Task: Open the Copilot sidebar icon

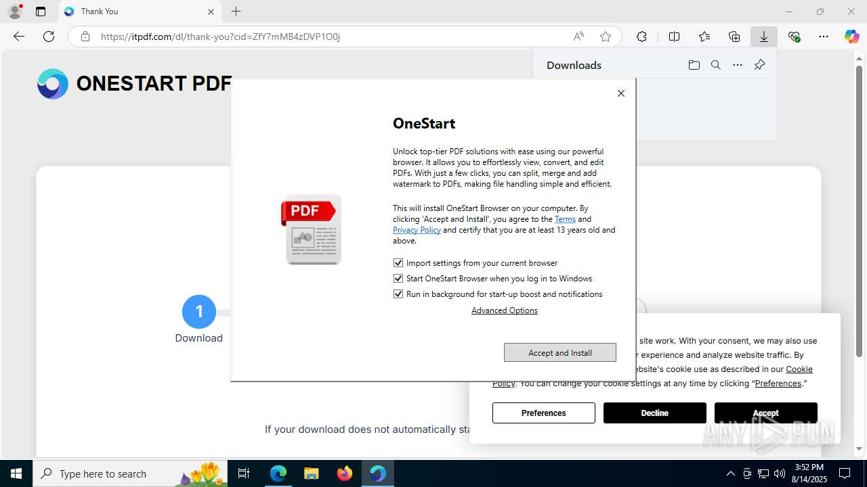Action: tap(852, 37)
